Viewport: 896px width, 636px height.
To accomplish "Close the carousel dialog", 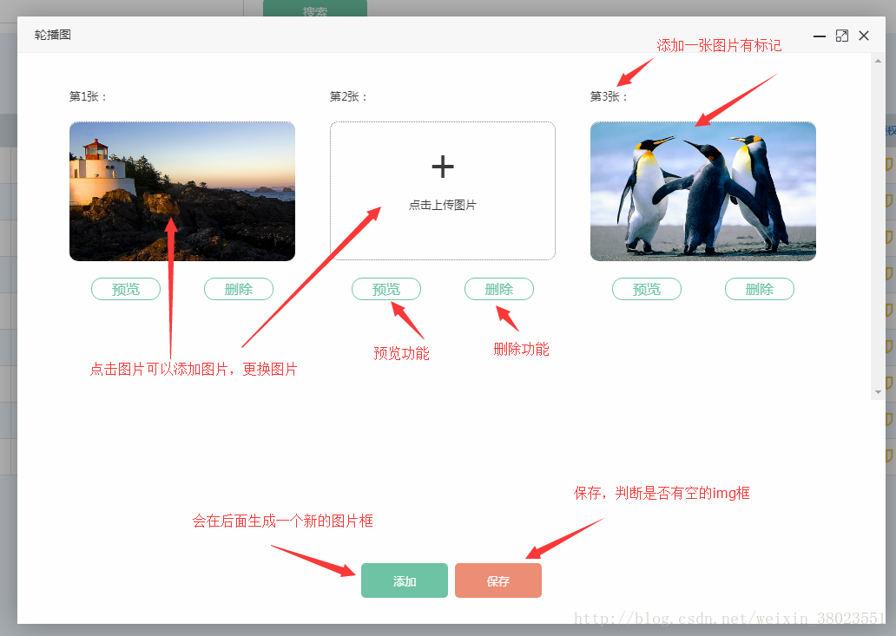I will tap(864, 36).
